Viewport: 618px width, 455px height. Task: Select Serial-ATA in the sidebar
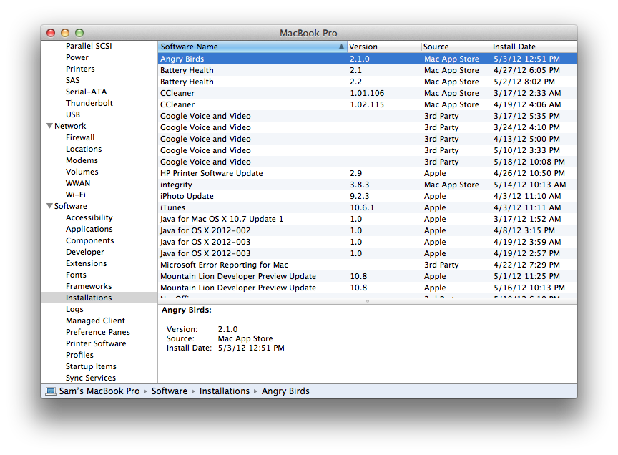coord(86,92)
